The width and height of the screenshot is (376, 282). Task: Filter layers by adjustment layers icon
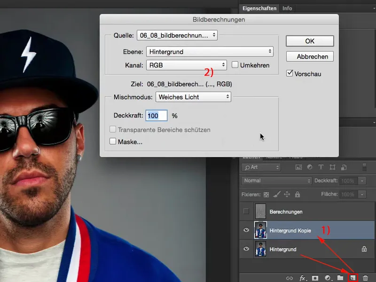[310, 167]
